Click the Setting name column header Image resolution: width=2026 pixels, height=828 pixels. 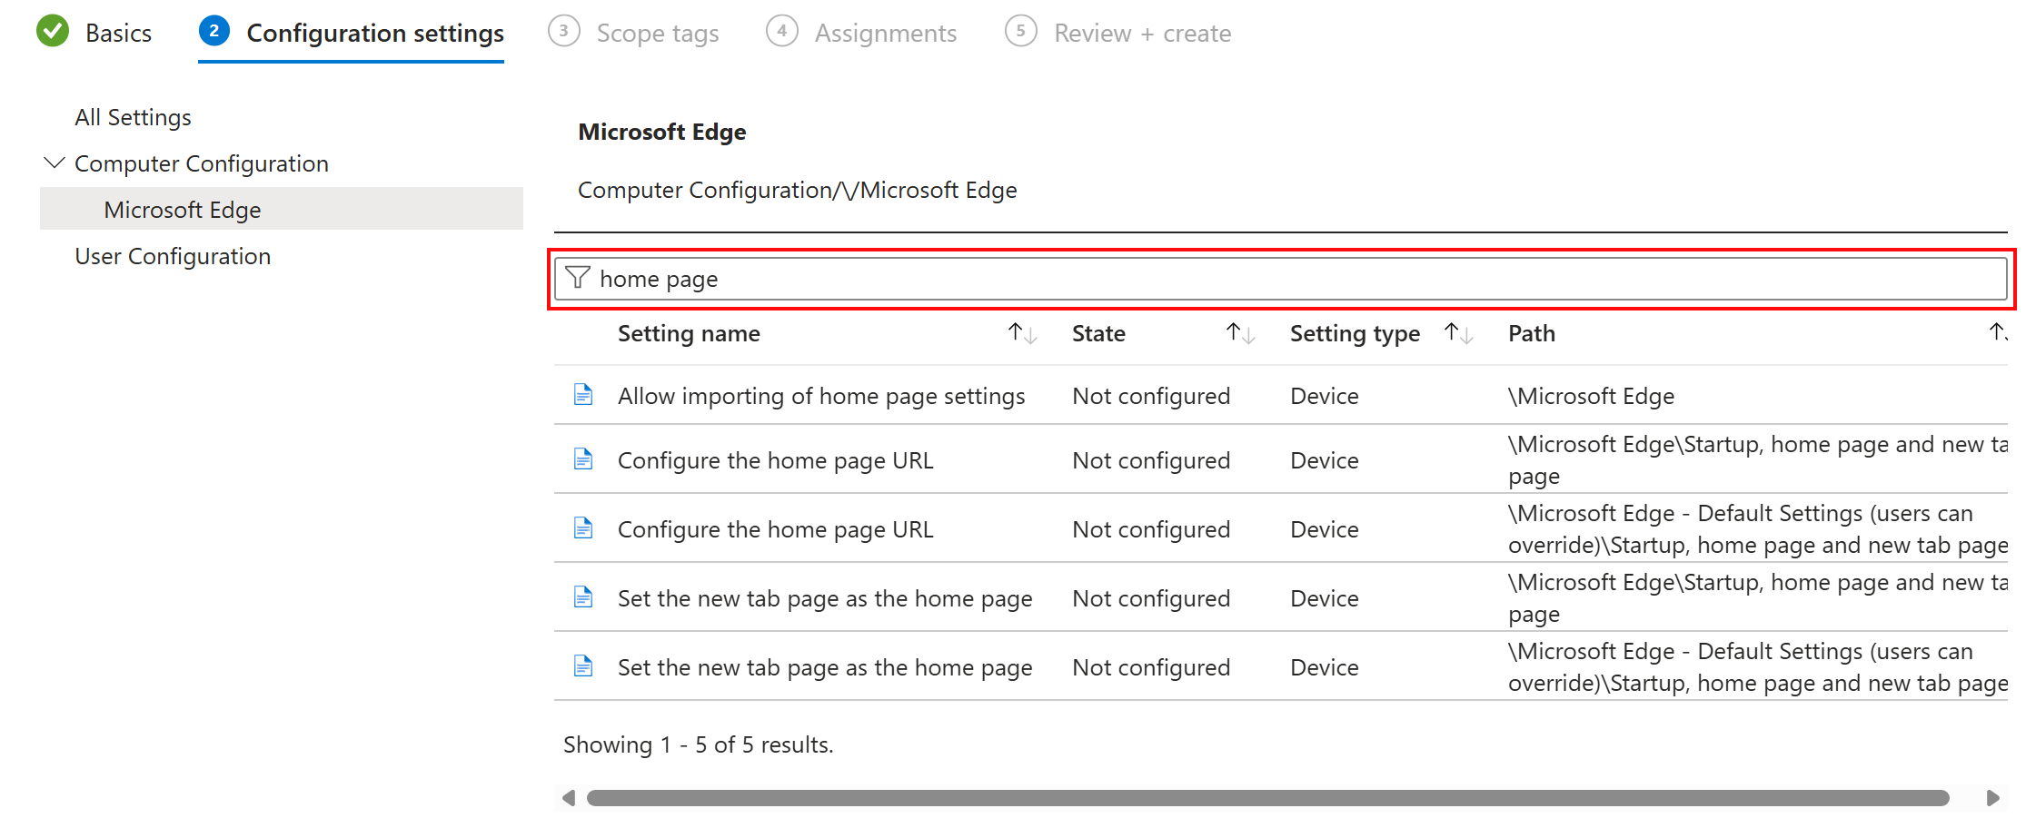tap(689, 333)
